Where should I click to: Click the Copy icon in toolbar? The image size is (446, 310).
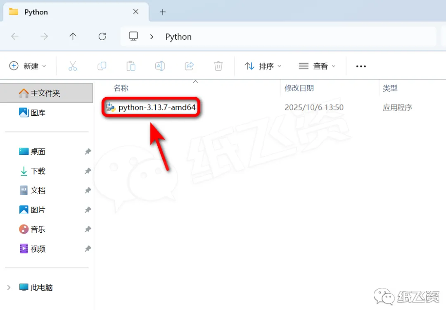102,66
